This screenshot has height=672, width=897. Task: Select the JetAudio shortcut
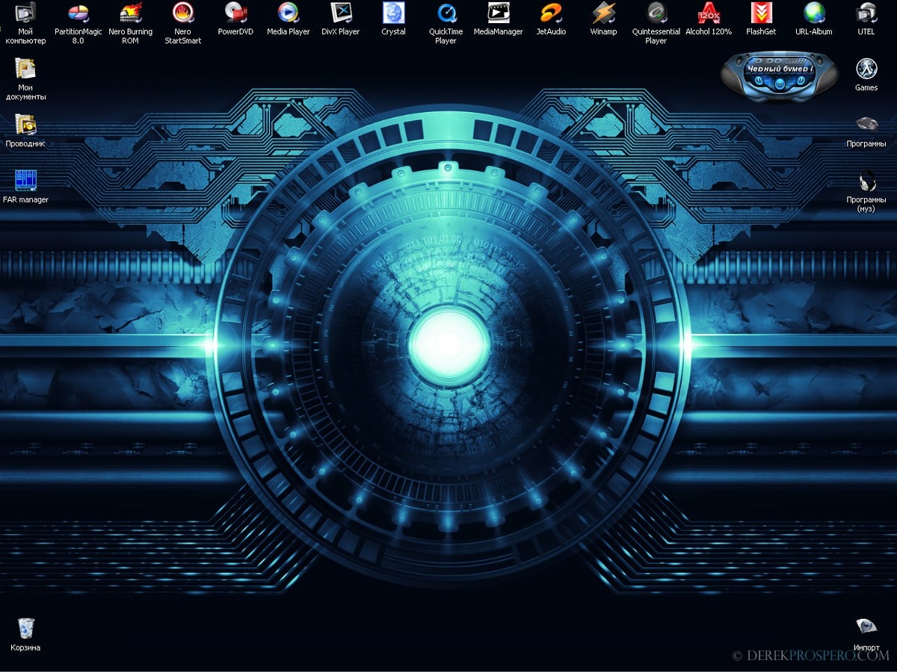click(551, 19)
